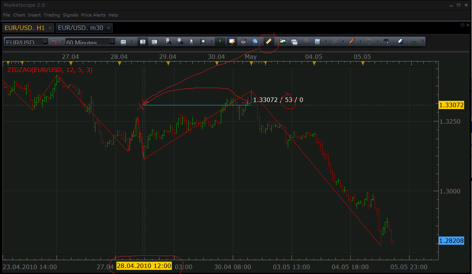472x274 pixels.
Task: Toggle the vertical autoscale green arrow button
Action: tap(220, 42)
